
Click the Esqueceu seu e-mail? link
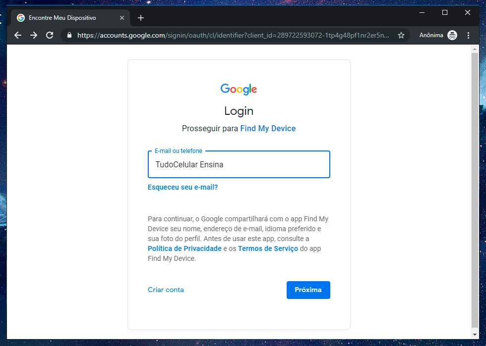tap(182, 187)
